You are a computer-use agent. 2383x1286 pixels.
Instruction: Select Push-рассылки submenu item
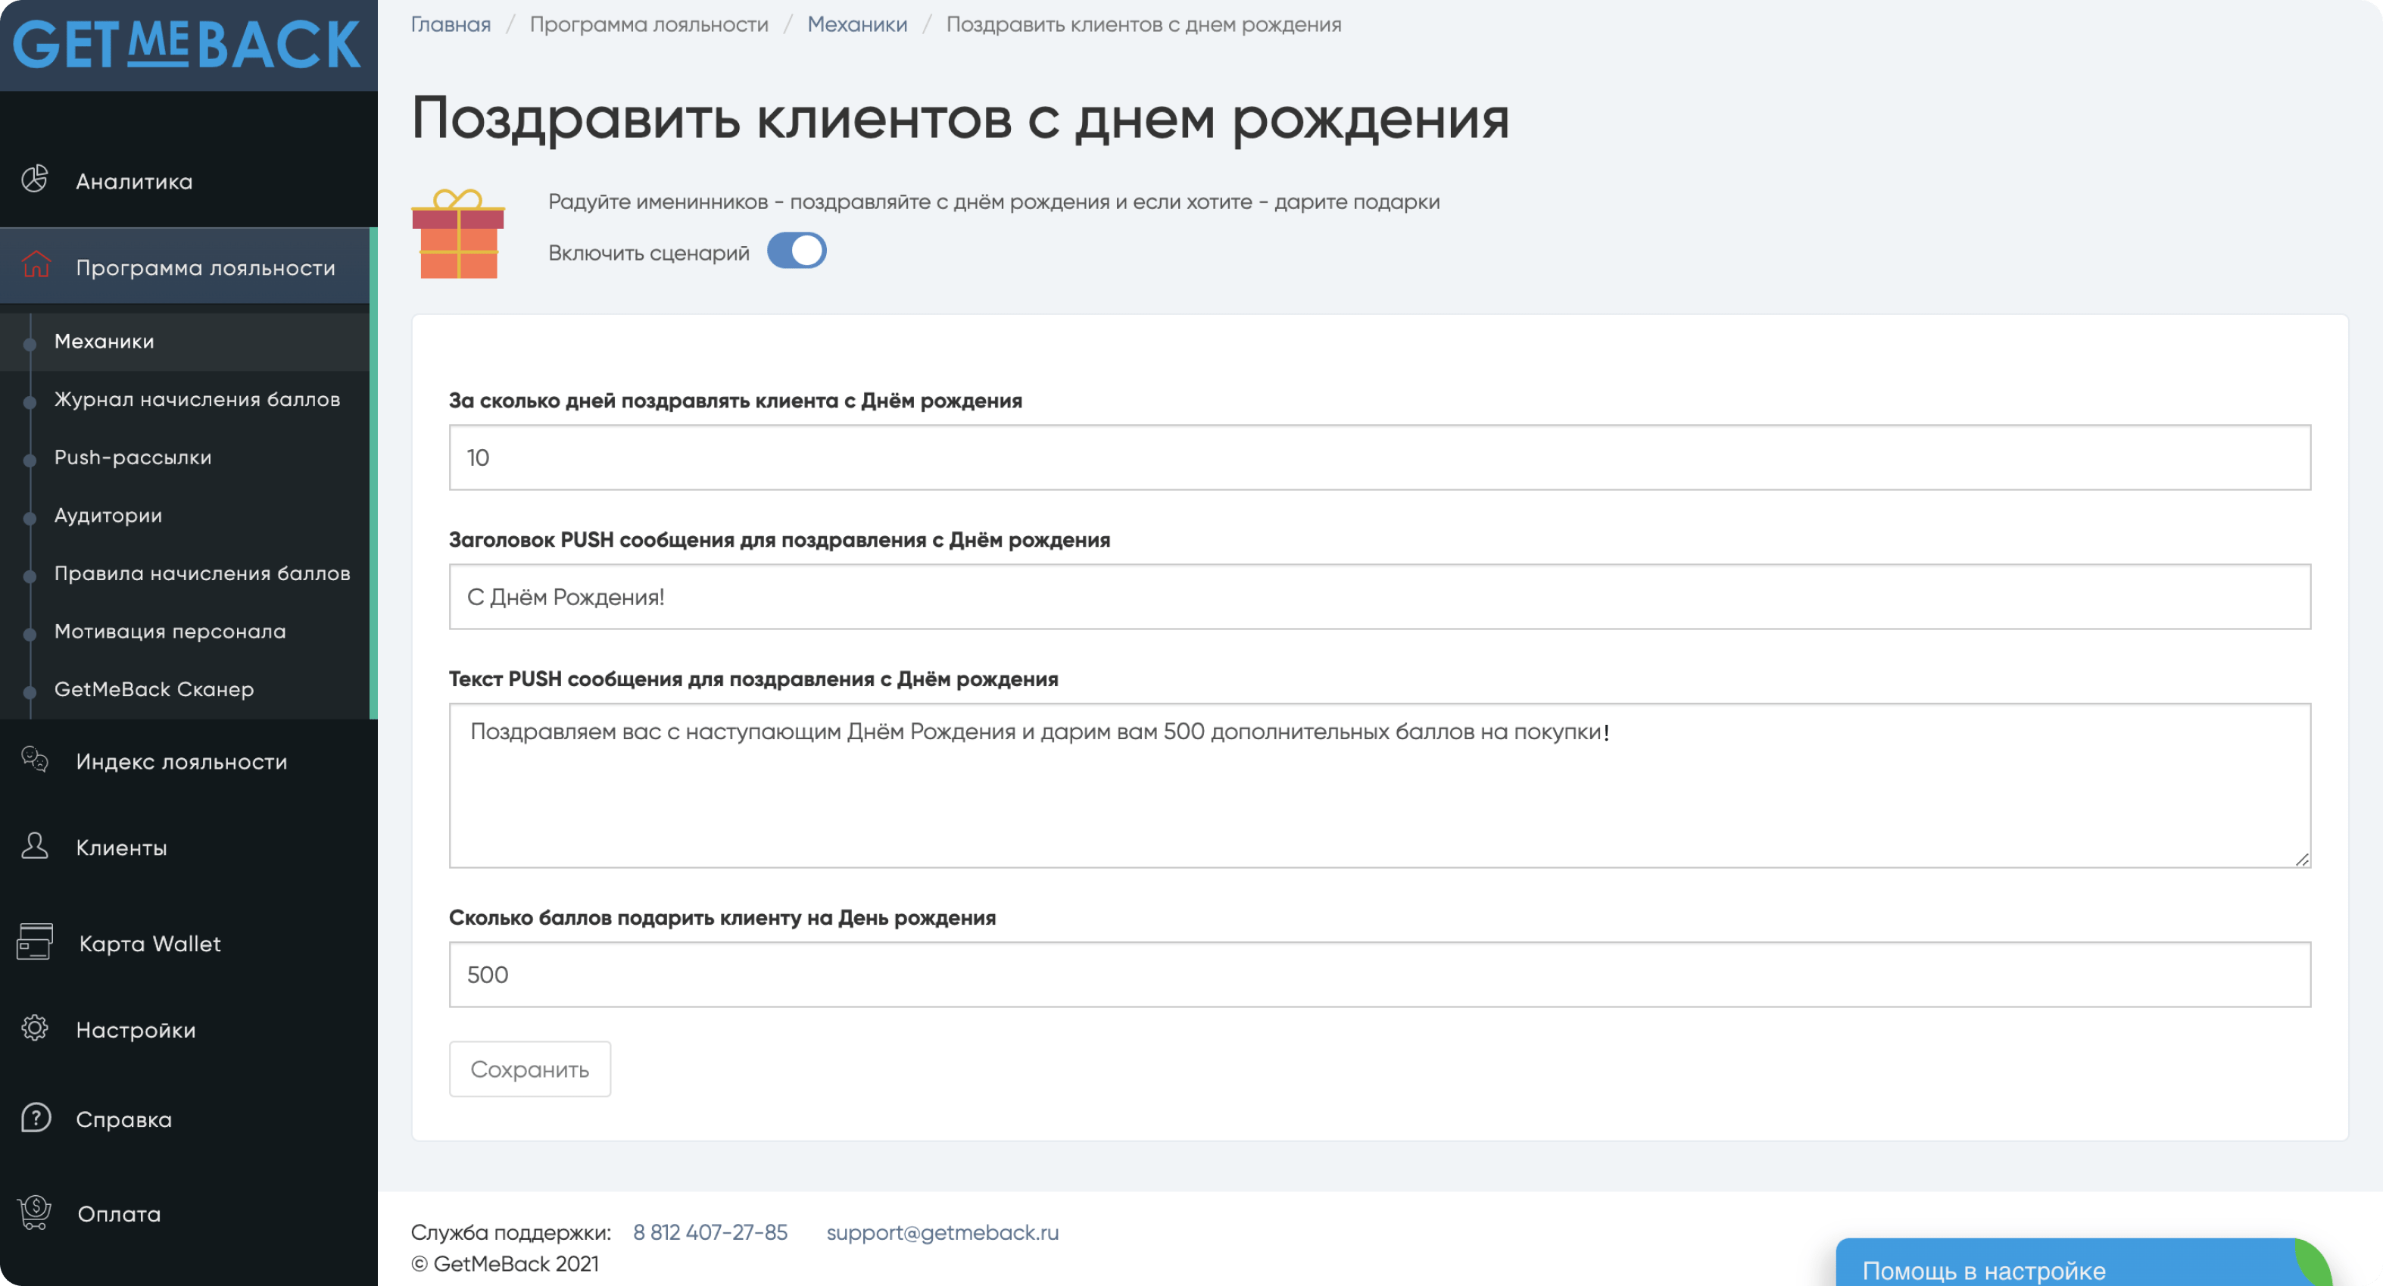tap(133, 457)
